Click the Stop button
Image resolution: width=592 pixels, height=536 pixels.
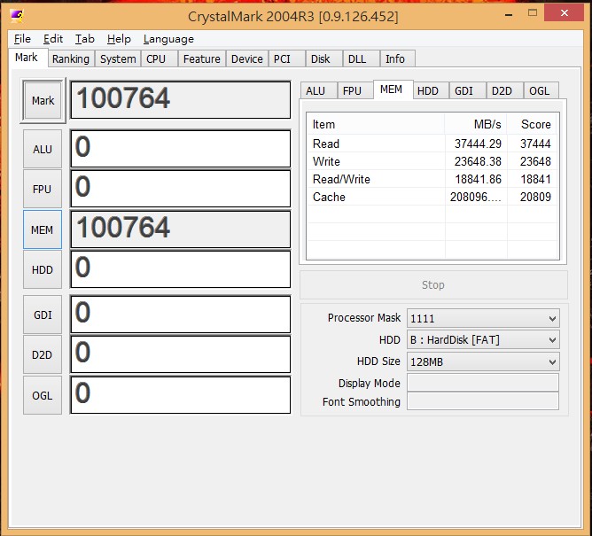pos(433,284)
